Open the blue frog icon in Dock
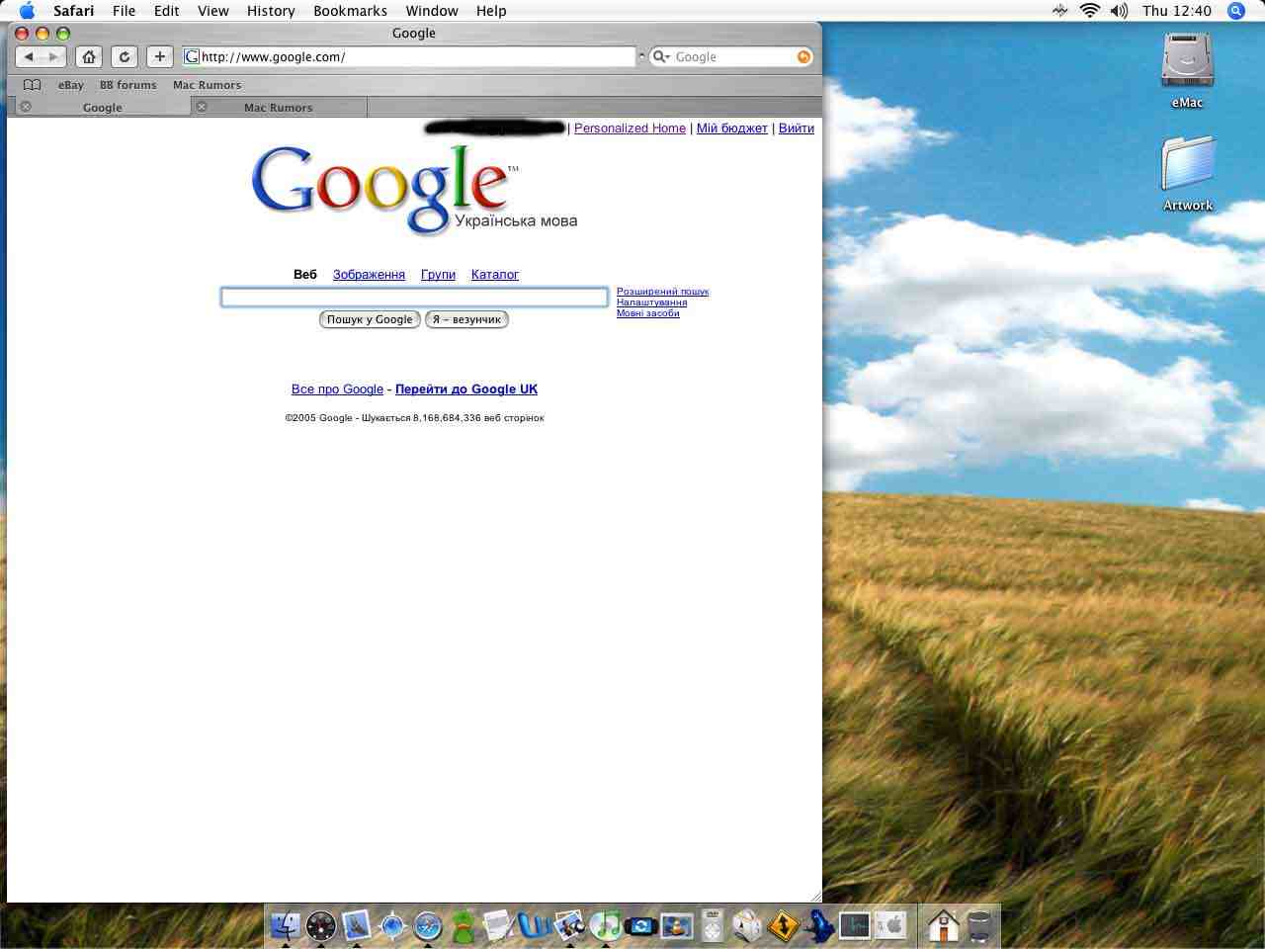The height and width of the screenshot is (949, 1265). click(x=818, y=925)
